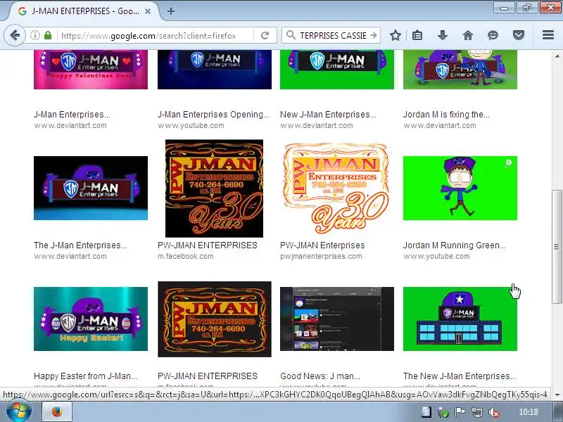
Task: Open the Valentines Day J-Man Enterprises thumbnail
Action: (91, 70)
